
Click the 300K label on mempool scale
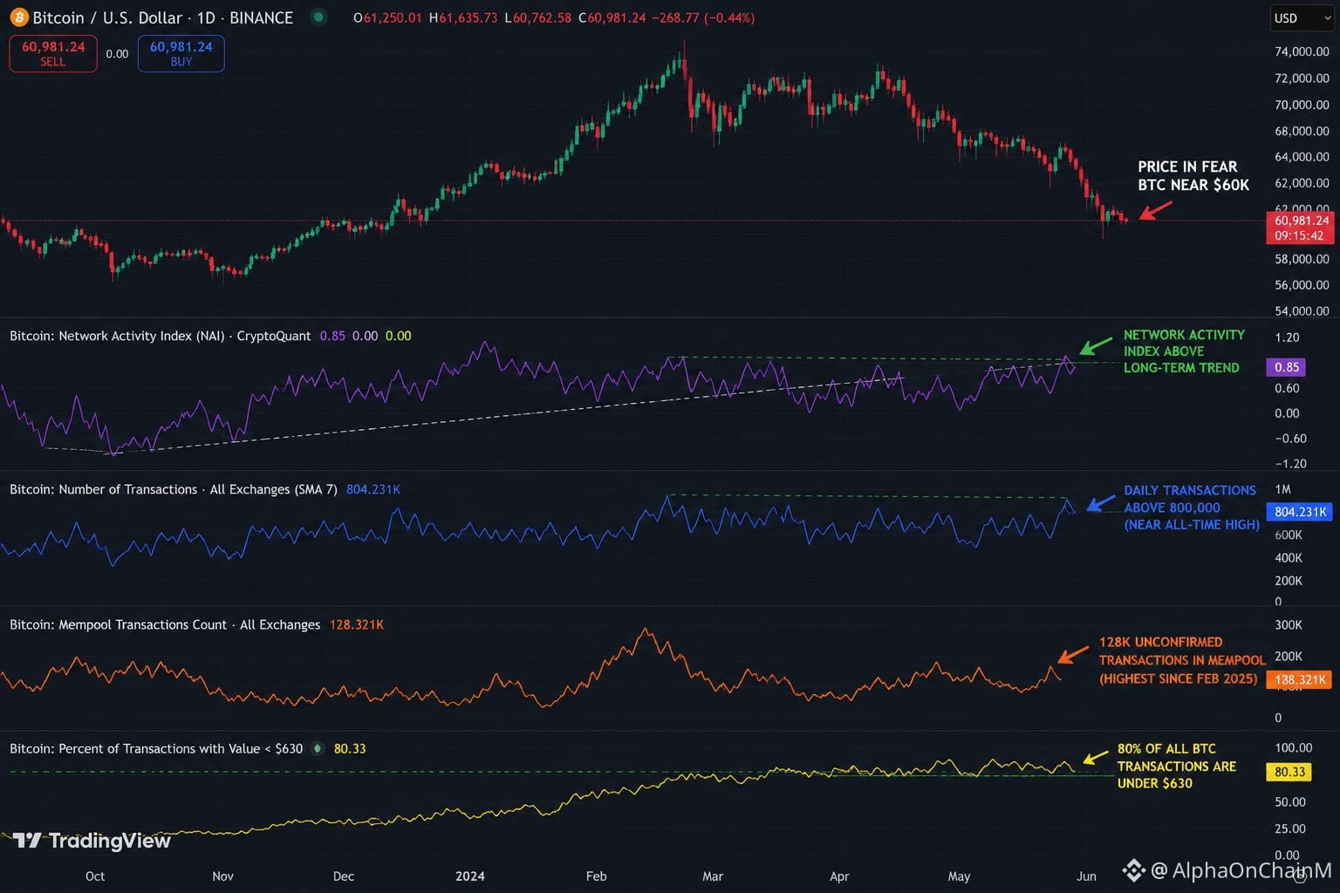(x=1289, y=624)
